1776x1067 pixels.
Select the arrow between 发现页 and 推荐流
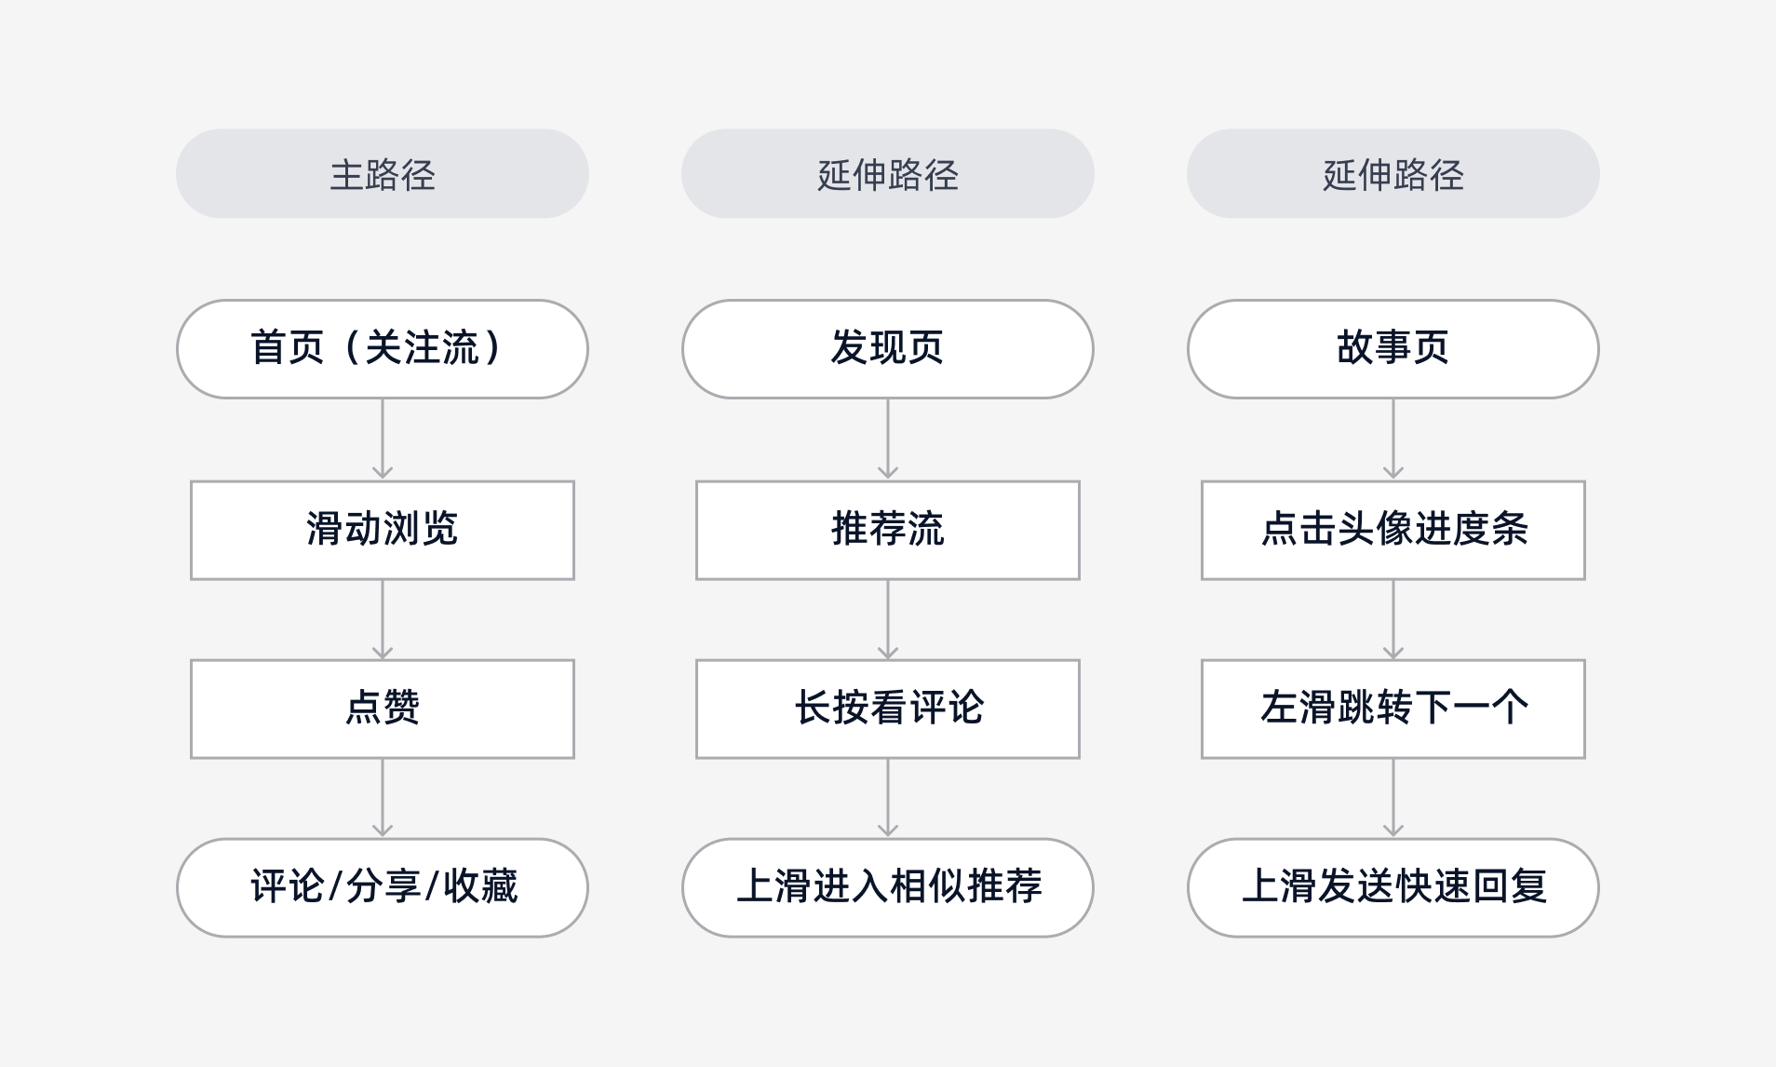(x=887, y=439)
